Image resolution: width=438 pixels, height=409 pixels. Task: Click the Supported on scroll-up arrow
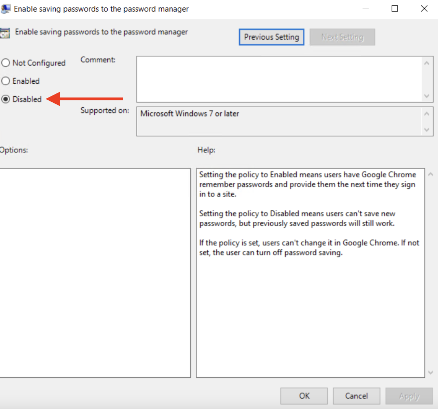(427, 114)
